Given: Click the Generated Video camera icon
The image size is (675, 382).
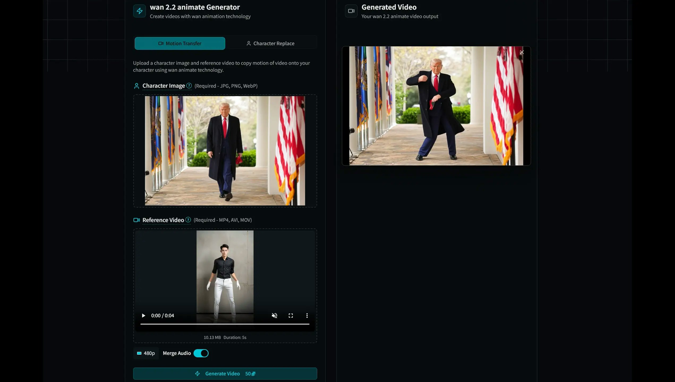Looking at the screenshot, I should (x=351, y=11).
